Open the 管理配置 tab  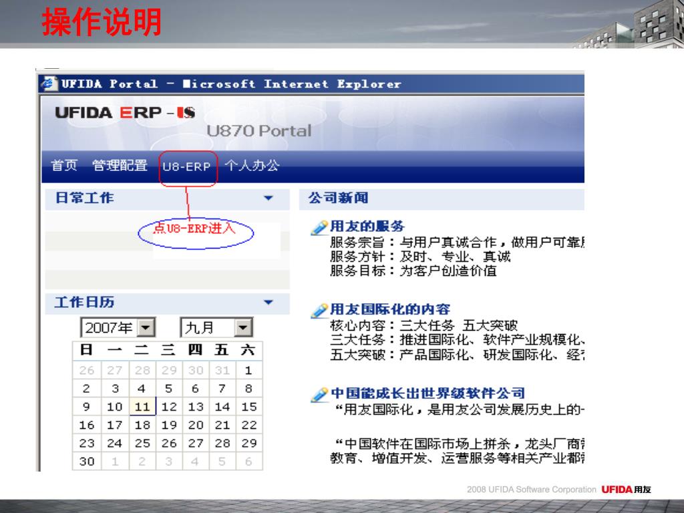tap(120, 166)
